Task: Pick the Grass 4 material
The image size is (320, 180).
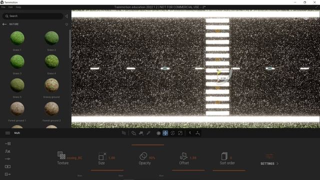Action: click(51, 61)
